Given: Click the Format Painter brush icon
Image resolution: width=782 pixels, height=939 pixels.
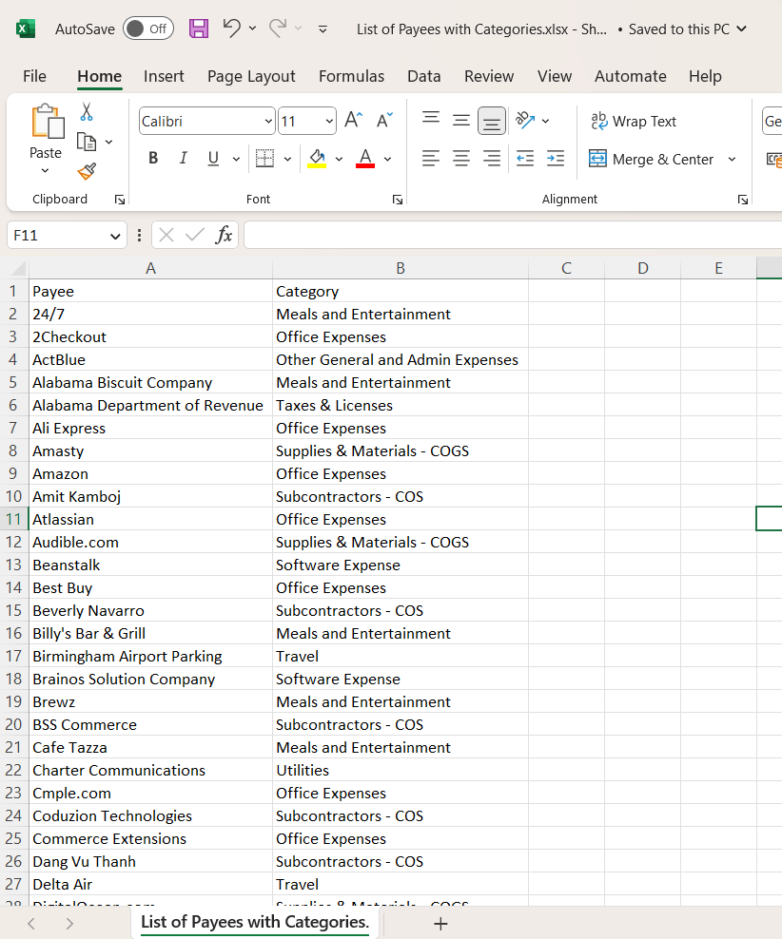Looking at the screenshot, I should [87, 172].
